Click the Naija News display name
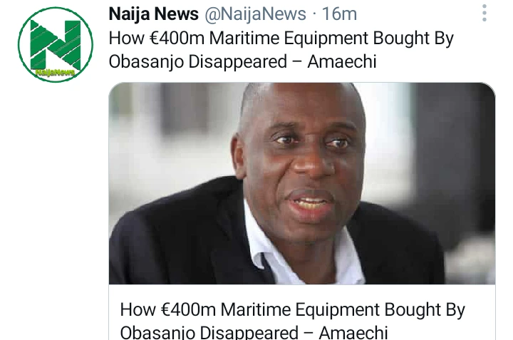 click(153, 14)
